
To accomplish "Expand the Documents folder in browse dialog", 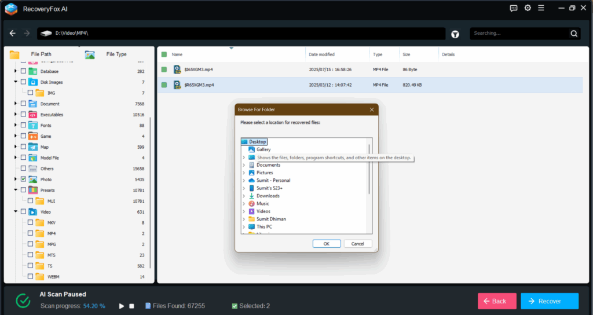I will [244, 165].
